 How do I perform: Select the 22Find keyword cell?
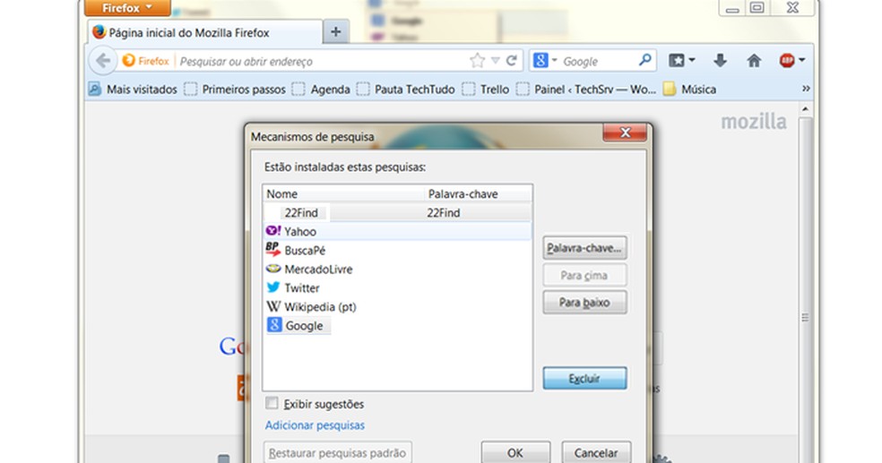click(x=444, y=212)
